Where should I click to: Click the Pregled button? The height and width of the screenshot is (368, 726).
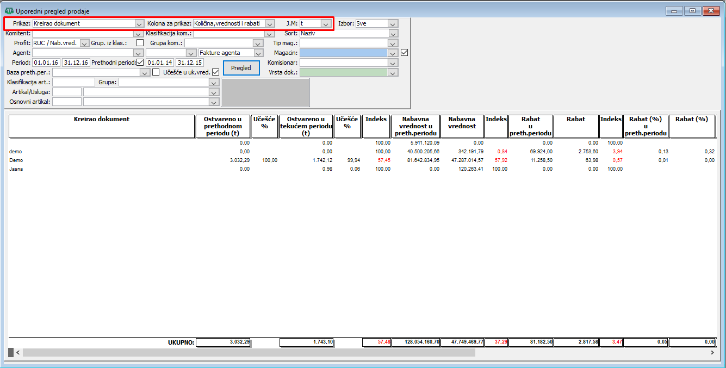click(x=241, y=68)
